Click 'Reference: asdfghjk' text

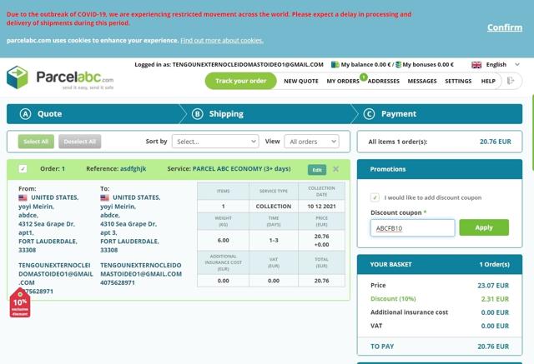point(116,168)
